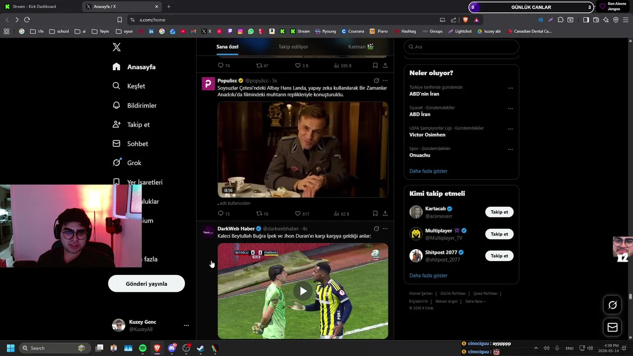This screenshot has height=356, width=633.
Task: Open Grok in the sidebar
Action: tap(127, 163)
